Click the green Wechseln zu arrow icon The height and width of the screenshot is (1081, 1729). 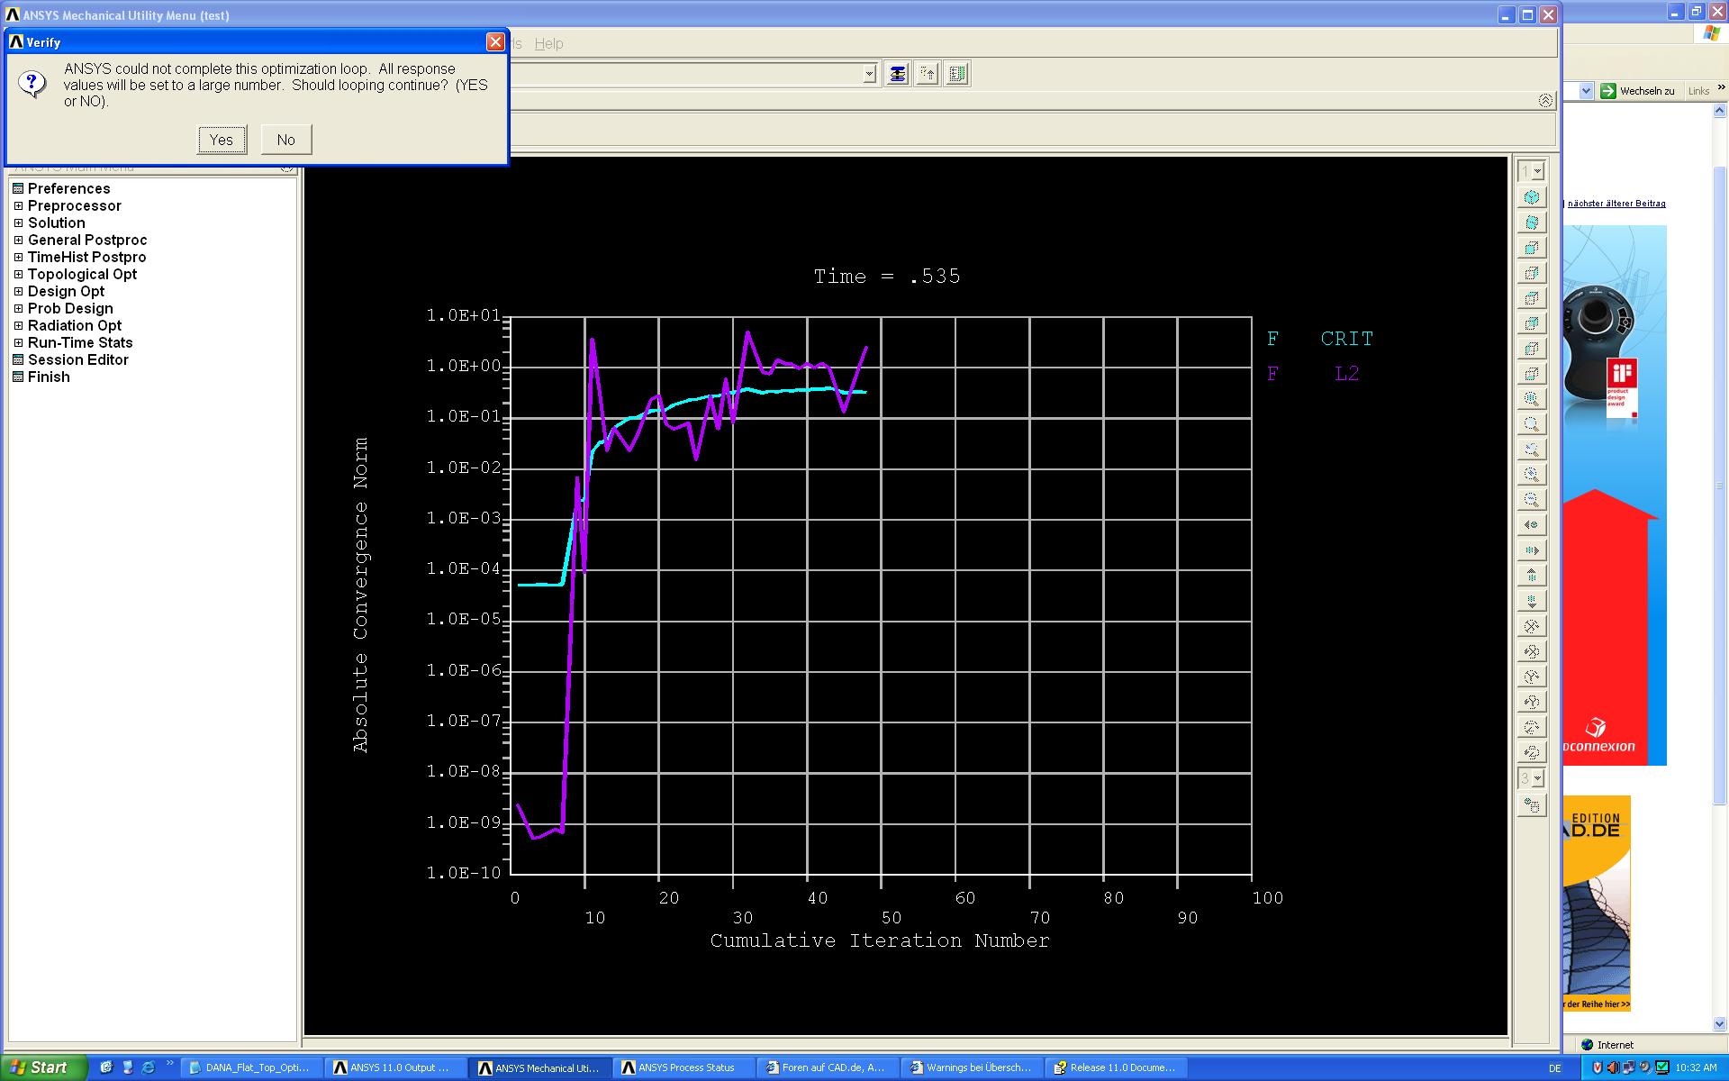pyautogui.click(x=1607, y=91)
